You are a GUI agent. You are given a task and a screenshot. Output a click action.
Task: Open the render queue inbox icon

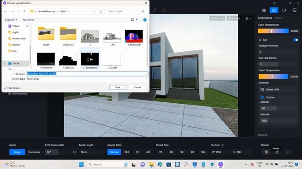294,10
